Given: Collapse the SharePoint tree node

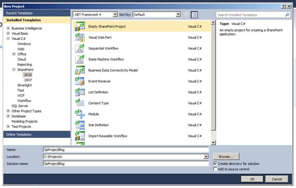Looking at the screenshot, I should (x=14, y=70).
